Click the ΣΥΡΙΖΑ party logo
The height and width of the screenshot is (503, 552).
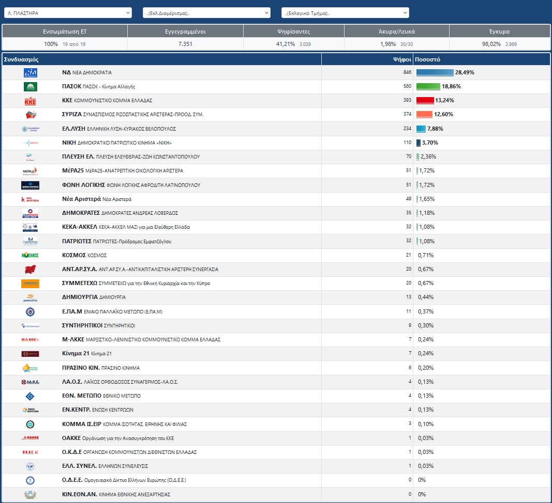click(31, 115)
